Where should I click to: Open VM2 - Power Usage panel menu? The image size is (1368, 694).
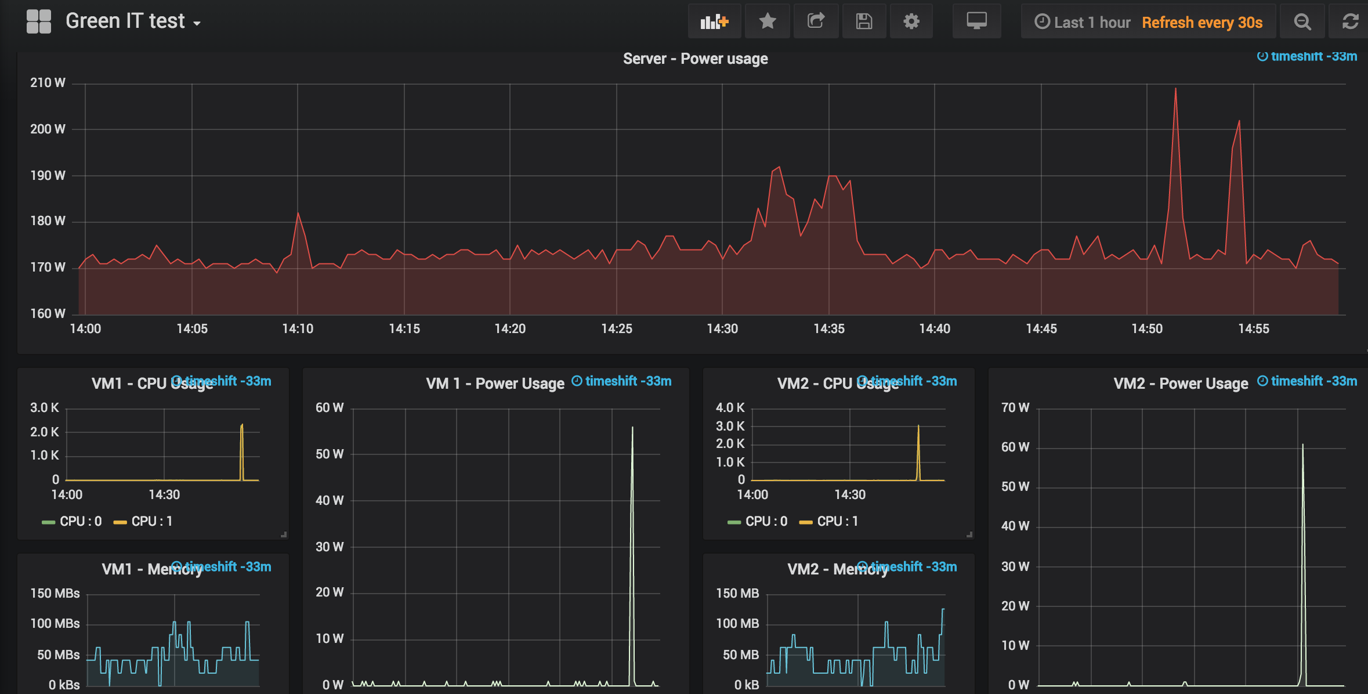coord(1180,384)
